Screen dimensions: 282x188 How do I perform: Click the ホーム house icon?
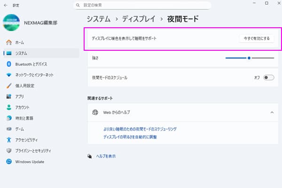[9, 42]
